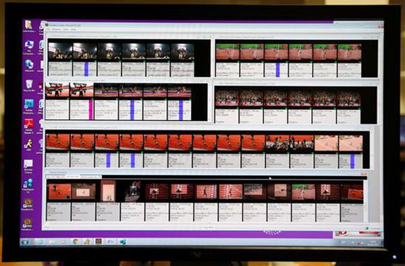The image size is (405, 266).
Task: Open the blue molecule spheres desktop icon
Action: click(28, 183)
